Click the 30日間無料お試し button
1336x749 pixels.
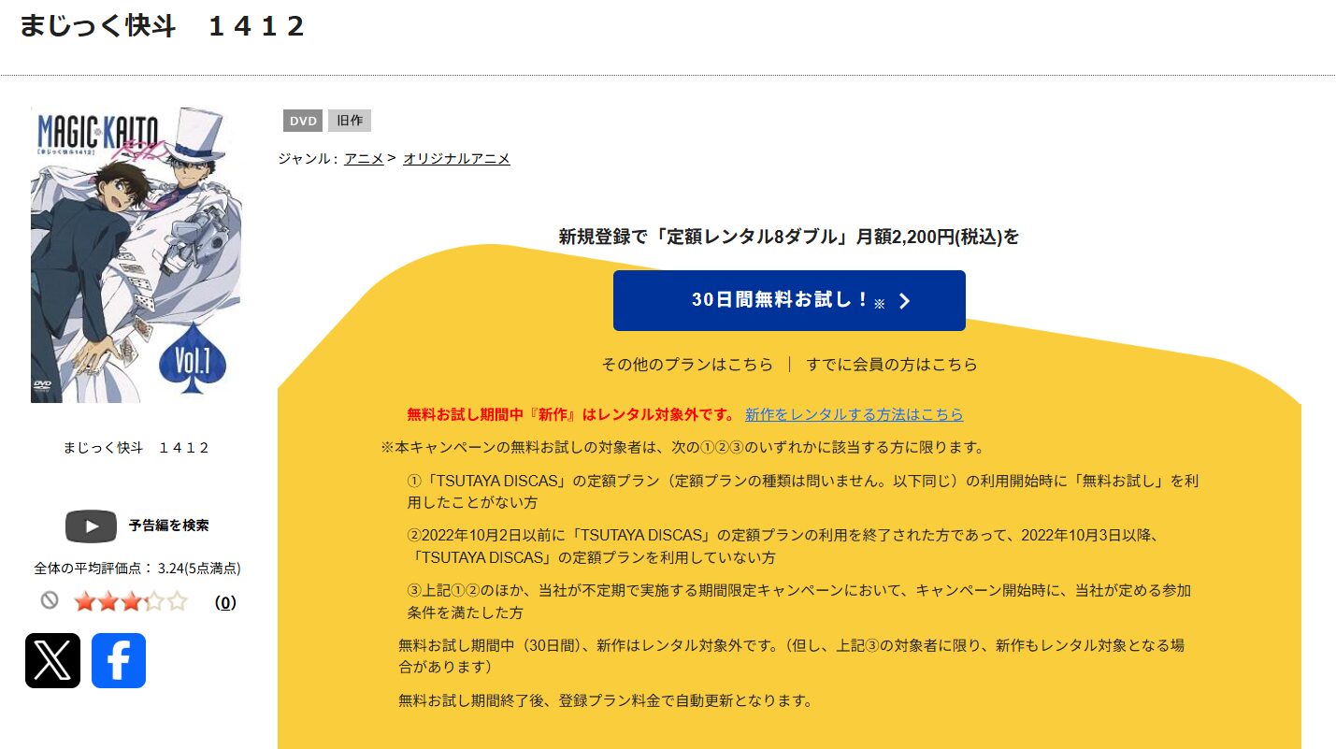tap(789, 300)
